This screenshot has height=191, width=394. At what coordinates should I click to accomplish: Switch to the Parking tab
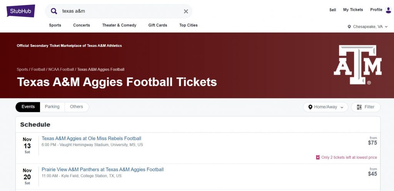point(52,107)
